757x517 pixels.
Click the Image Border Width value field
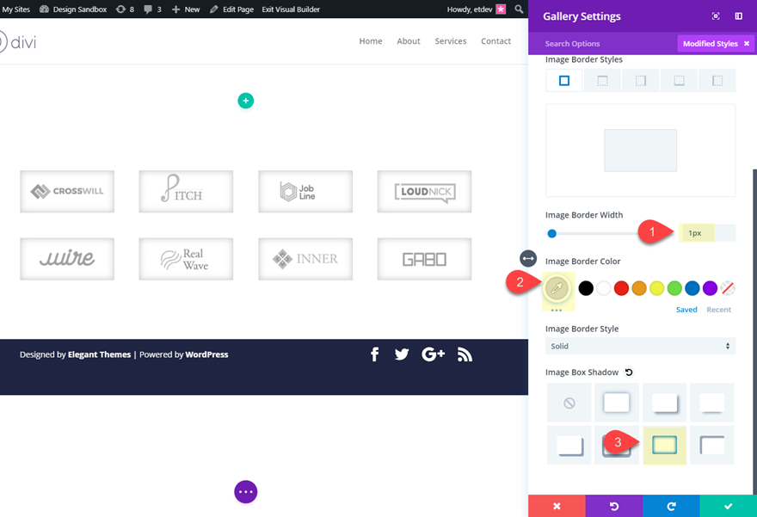707,233
